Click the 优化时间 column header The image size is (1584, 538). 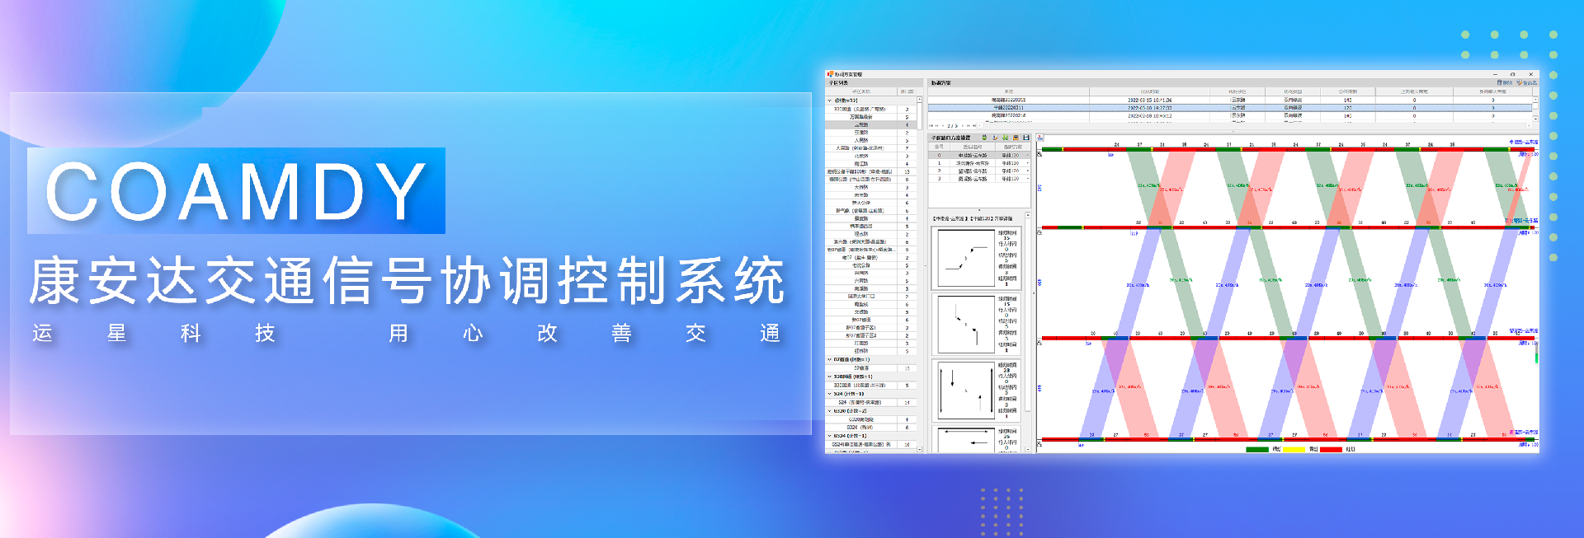[x=1150, y=91]
